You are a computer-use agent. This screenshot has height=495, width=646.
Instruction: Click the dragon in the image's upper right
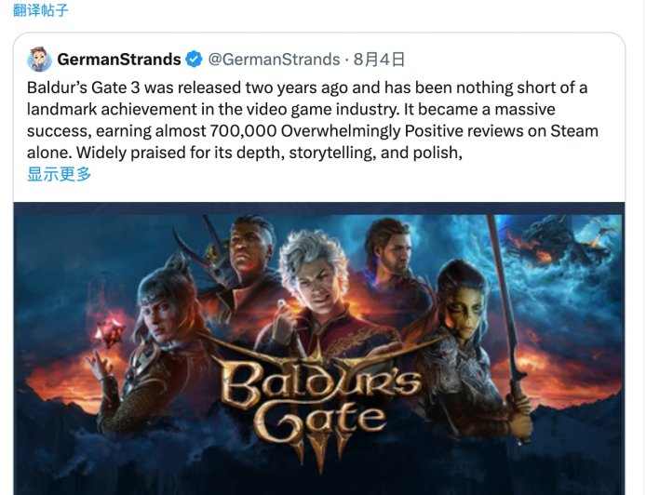point(554,240)
